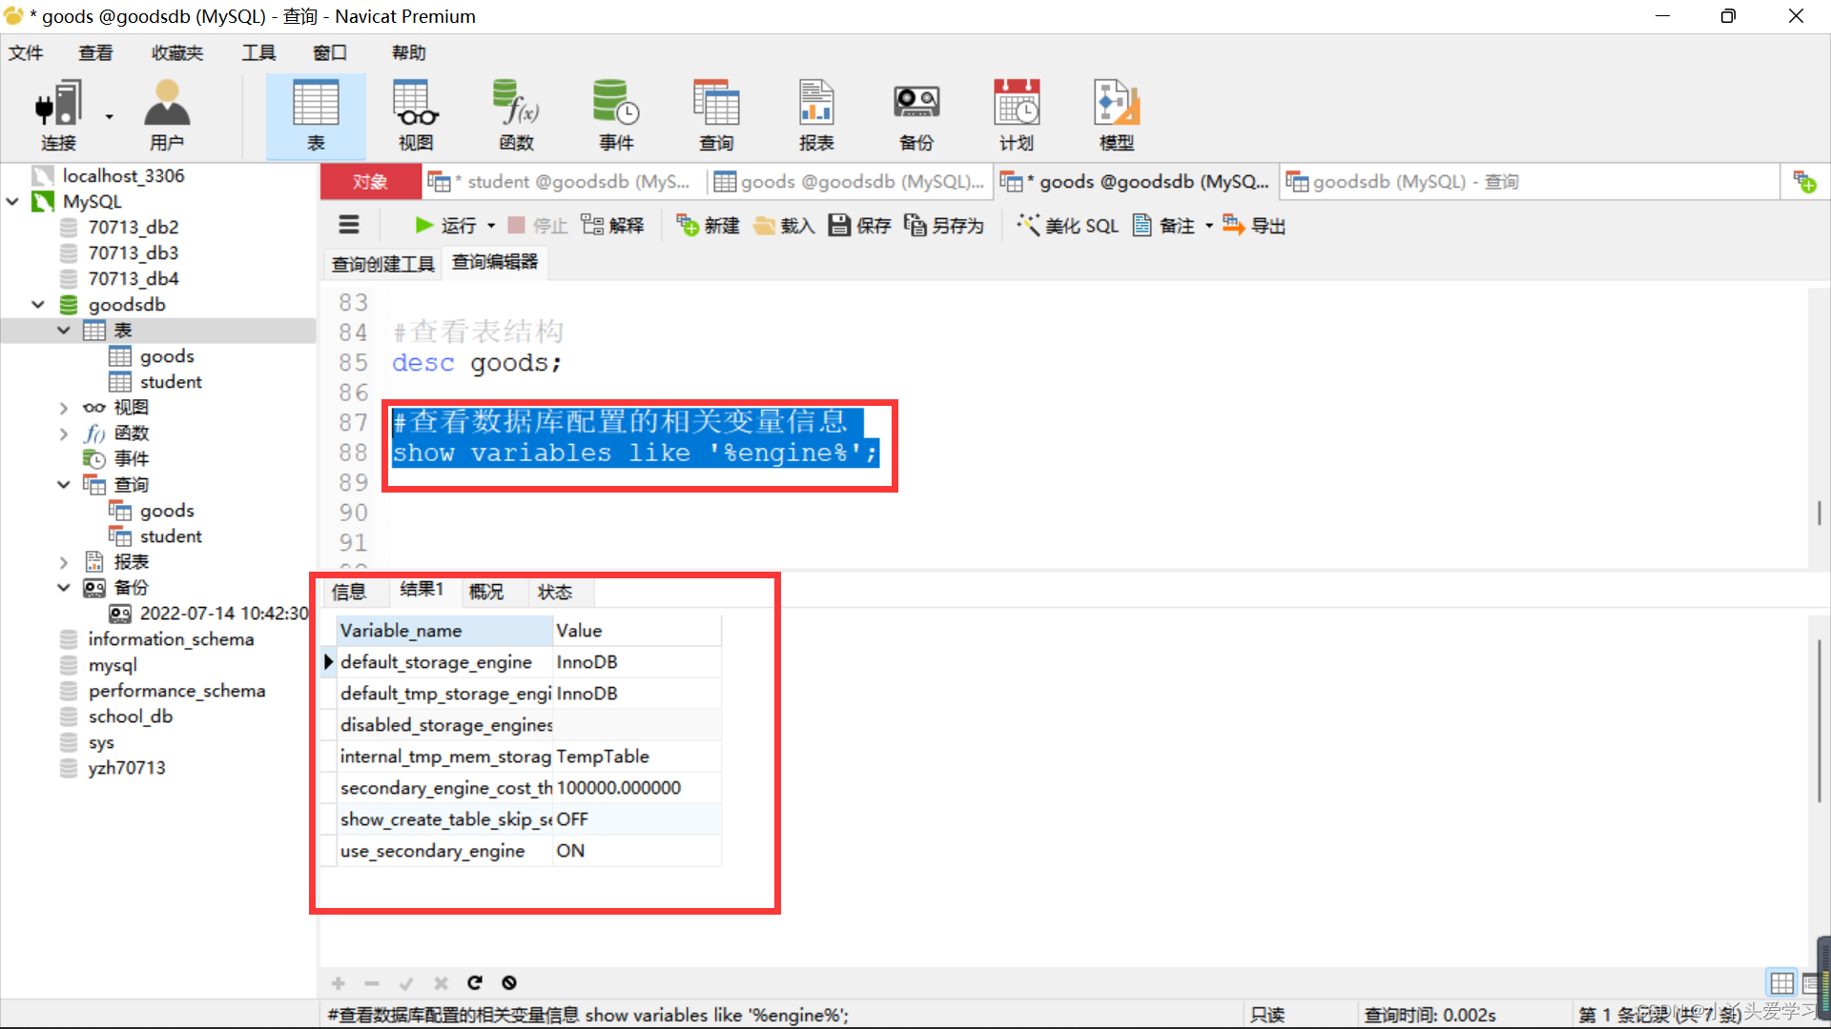
Task: Create a new query with 新建
Action: click(x=709, y=225)
